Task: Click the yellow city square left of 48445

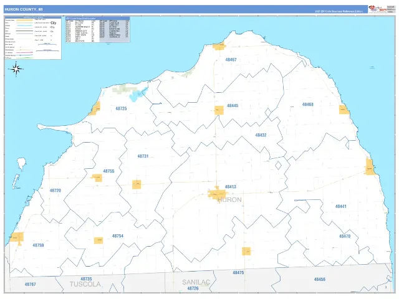Action: tap(219, 110)
